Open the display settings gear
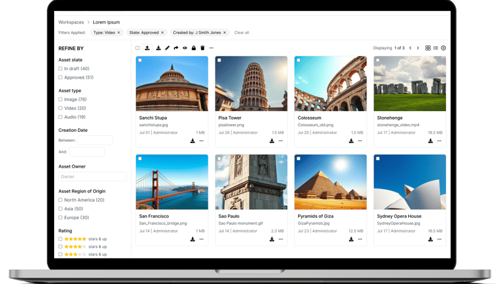 coord(443,48)
